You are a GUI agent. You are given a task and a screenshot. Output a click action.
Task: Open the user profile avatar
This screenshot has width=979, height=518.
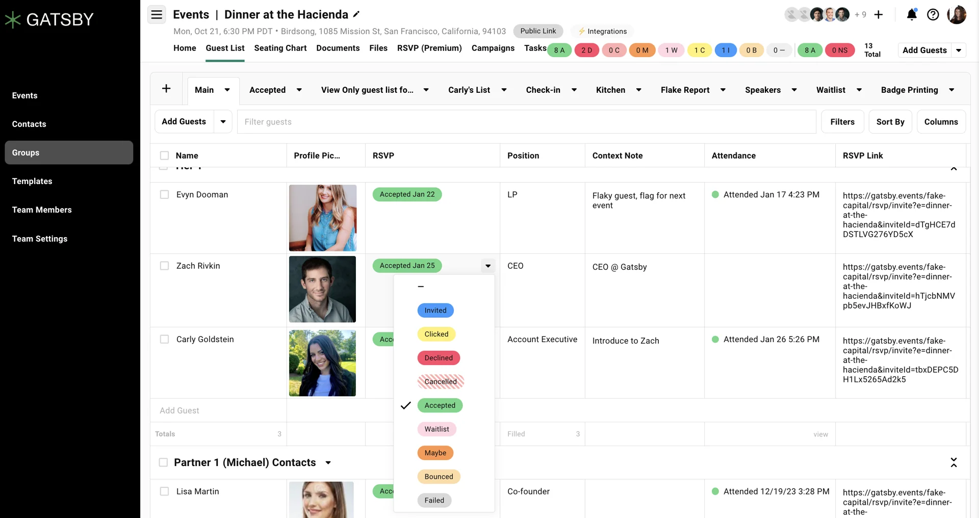click(957, 15)
